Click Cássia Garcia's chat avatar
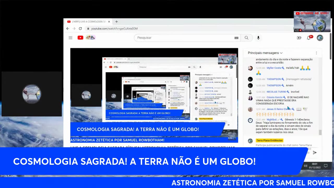 [250, 98]
